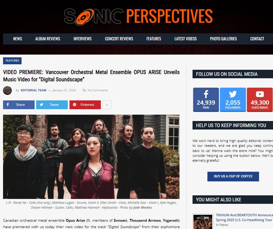Tweet this article
Viewport: 273px width, 229px height.
point(52,105)
